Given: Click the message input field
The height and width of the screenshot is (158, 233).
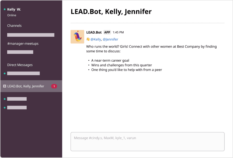Looking at the screenshot, I should tap(147, 142).
